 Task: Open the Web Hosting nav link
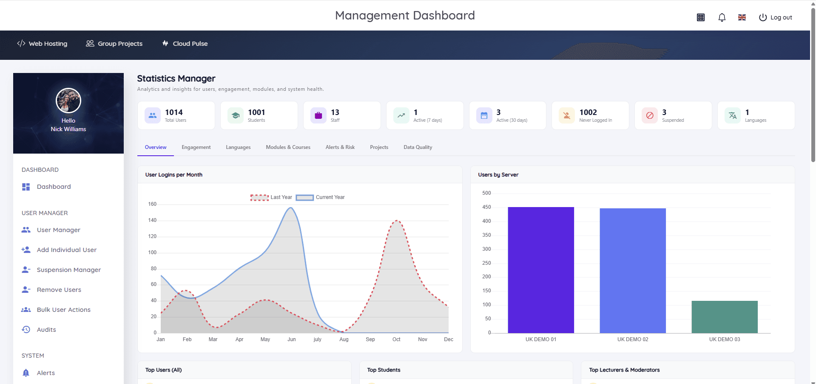click(42, 44)
